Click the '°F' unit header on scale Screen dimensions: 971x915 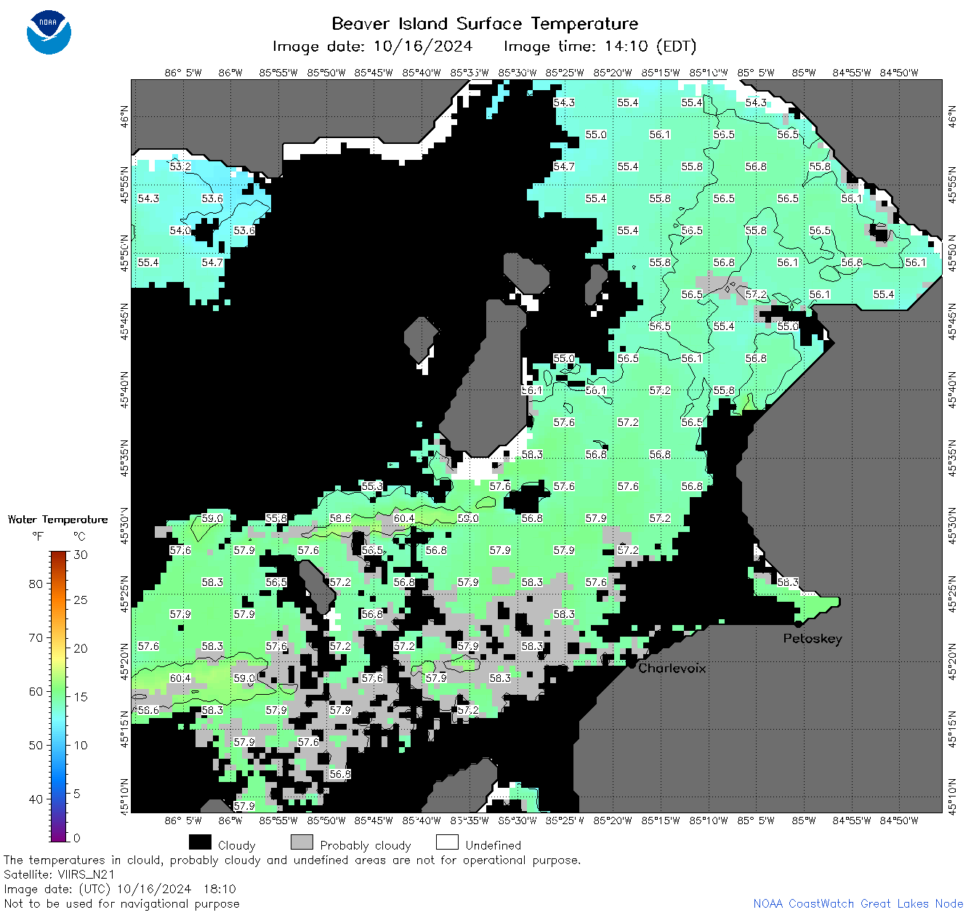(39, 536)
